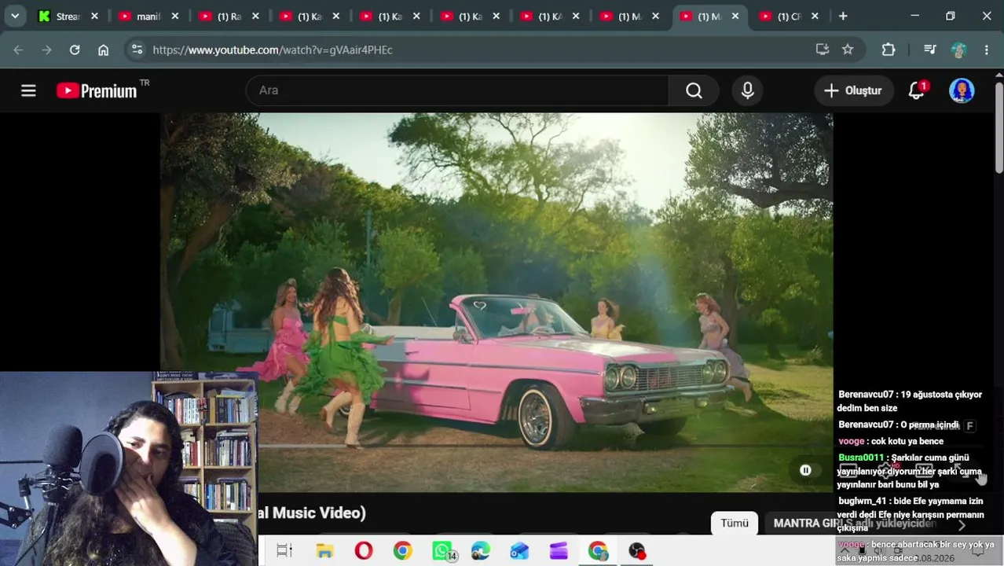Open Outlook from the taskbar
The width and height of the screenshot is (1004, 566).
click(x=519, y=551)
